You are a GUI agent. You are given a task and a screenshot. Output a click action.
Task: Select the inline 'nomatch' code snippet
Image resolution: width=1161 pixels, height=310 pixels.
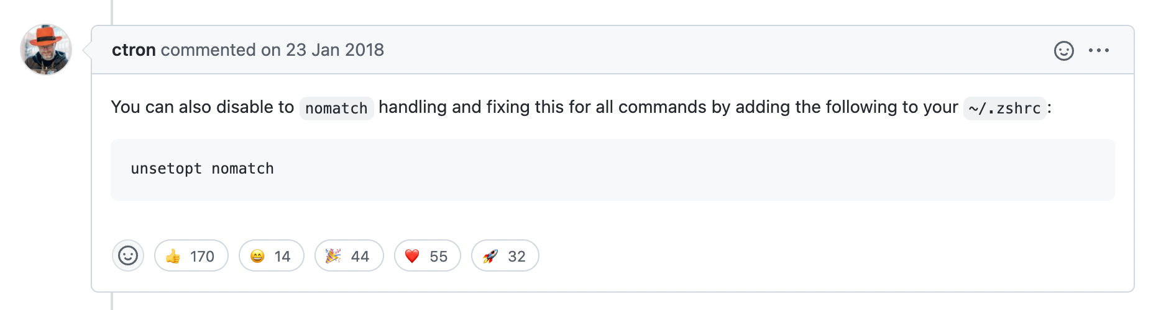pyautogui.click(x=336, y=108)
